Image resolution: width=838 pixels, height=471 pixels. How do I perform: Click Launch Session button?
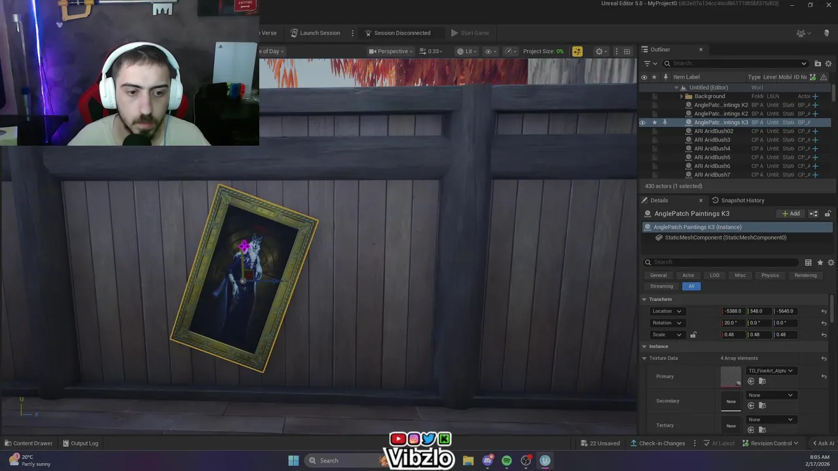click(315, 33)
